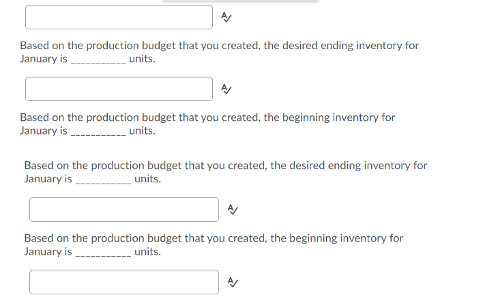
Task: Click the second 'beginning inventory' question text
Action: 213,238
